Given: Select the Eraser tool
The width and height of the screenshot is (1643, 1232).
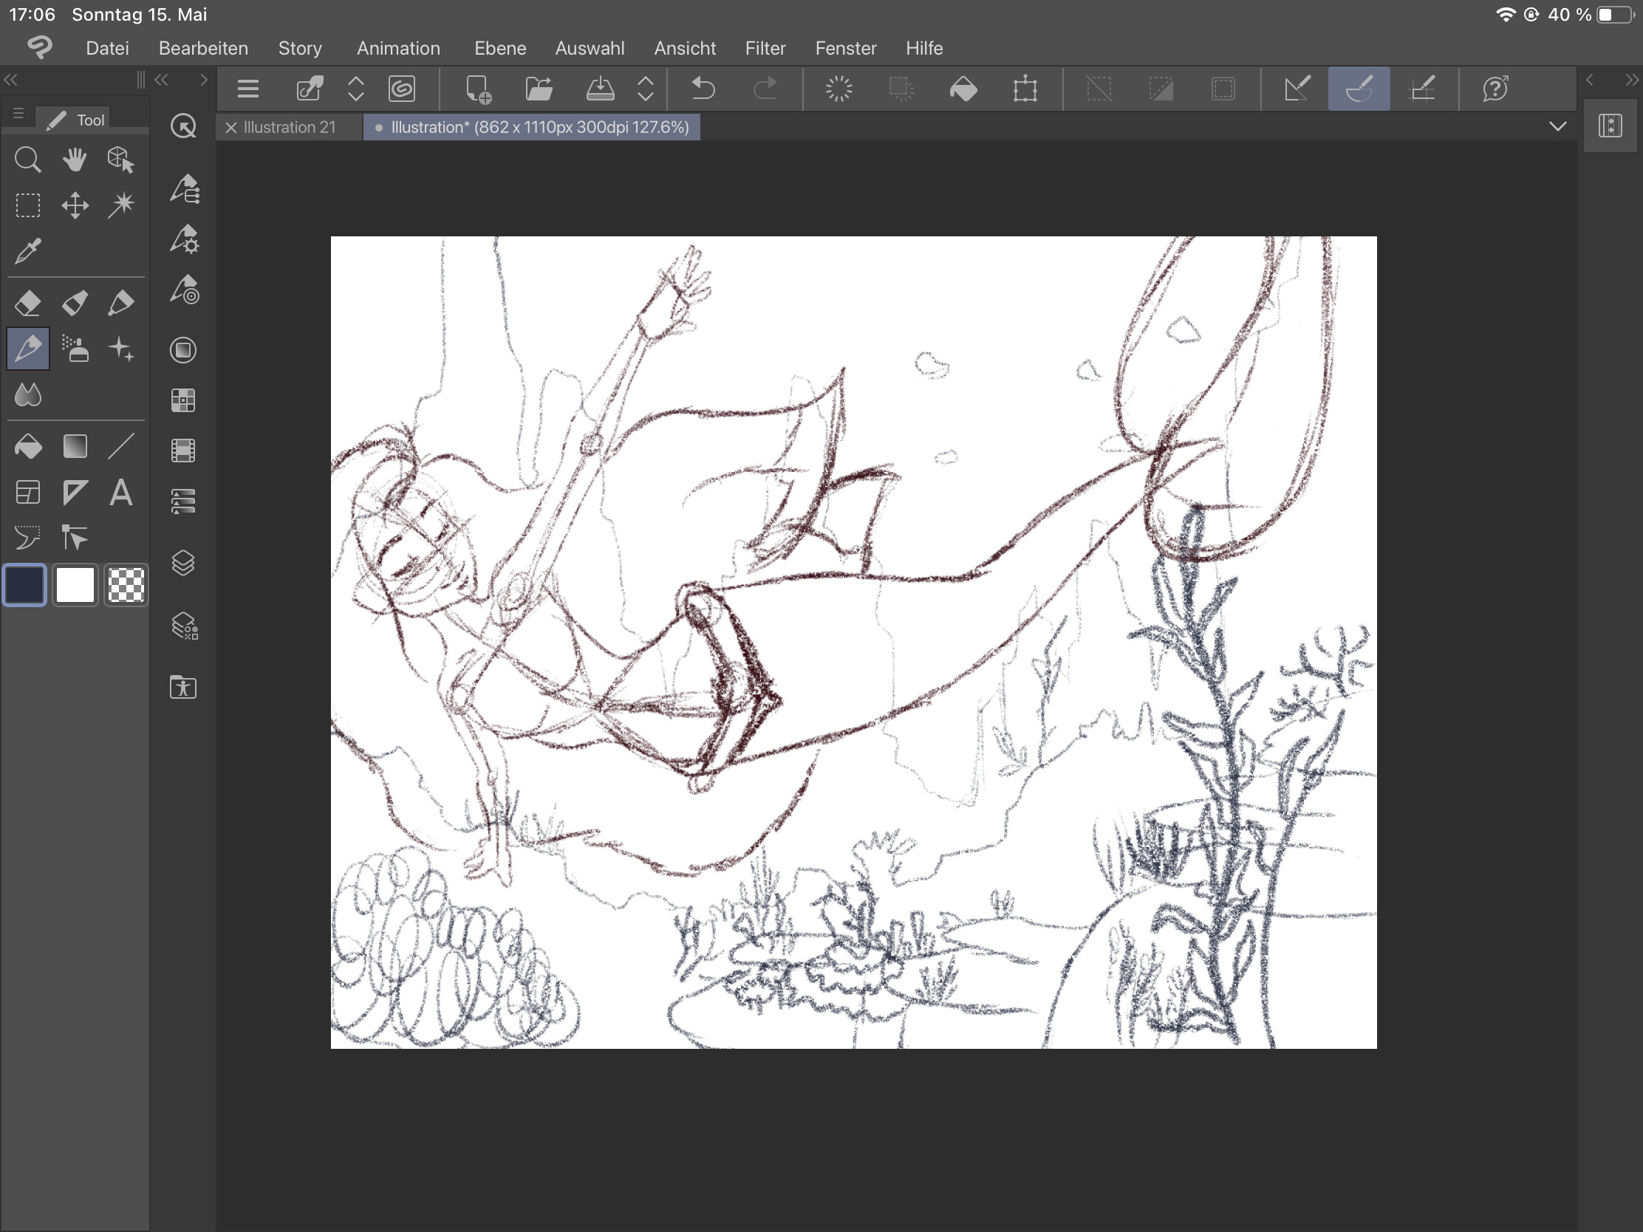Looking at the screenshot, I should [x=27, y=303].
